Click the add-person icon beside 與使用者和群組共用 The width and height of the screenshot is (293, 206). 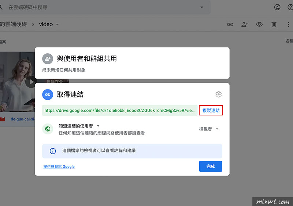[48, 59]
